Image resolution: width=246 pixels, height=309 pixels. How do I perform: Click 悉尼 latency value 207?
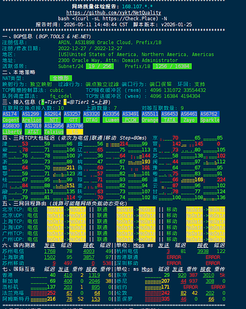tap(166, 281)
